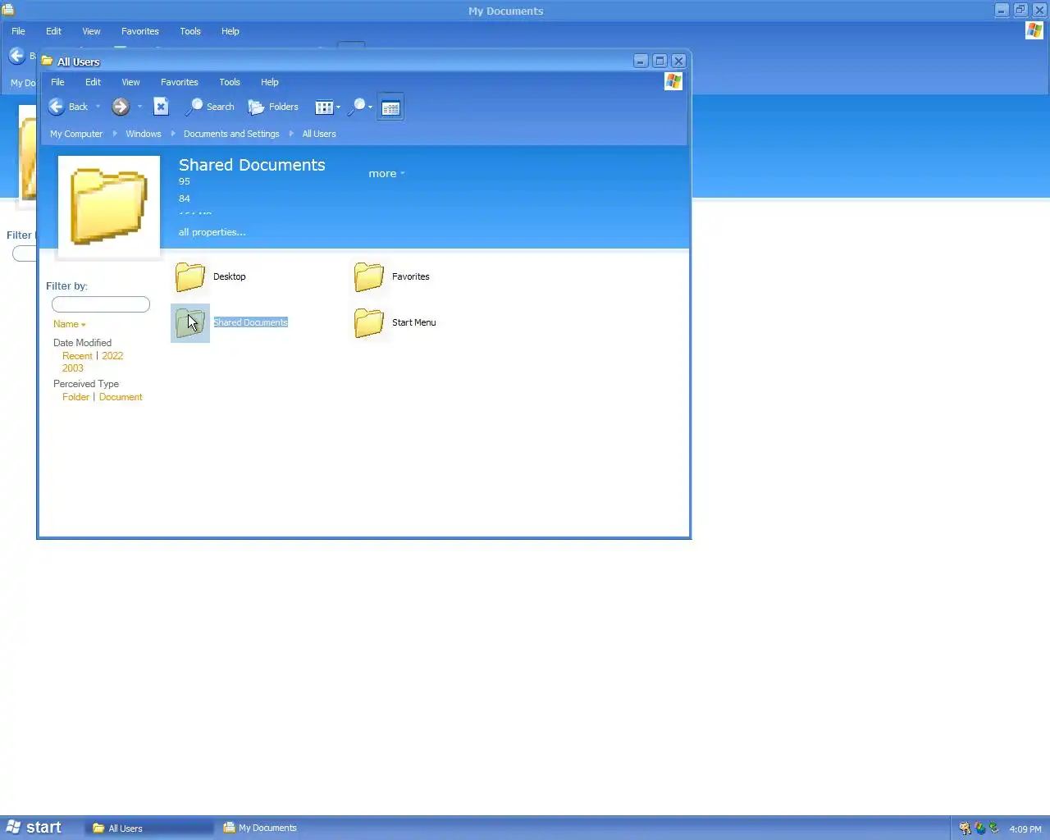Open Favorites menu in My Documents window
The image size is (1050, 840).
[140, 31]
